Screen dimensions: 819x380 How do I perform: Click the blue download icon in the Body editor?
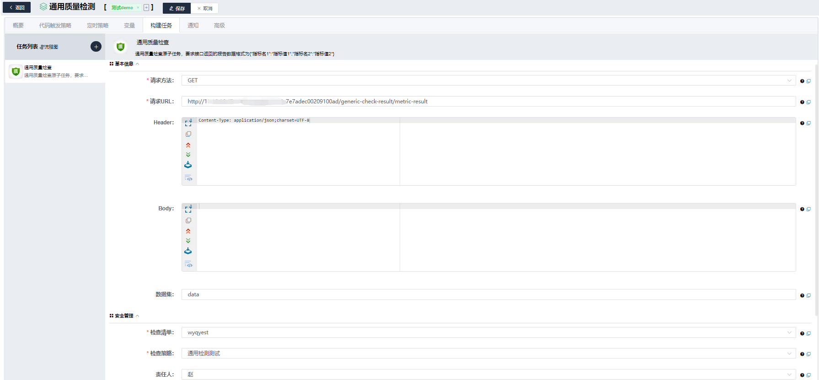pos(188,251)
